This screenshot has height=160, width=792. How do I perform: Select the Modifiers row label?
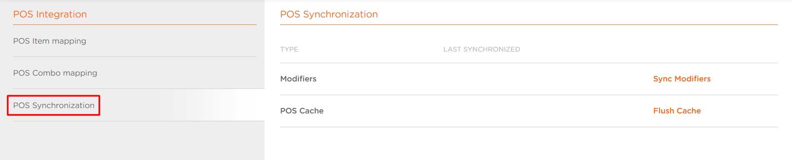click(x=298, y=79)
